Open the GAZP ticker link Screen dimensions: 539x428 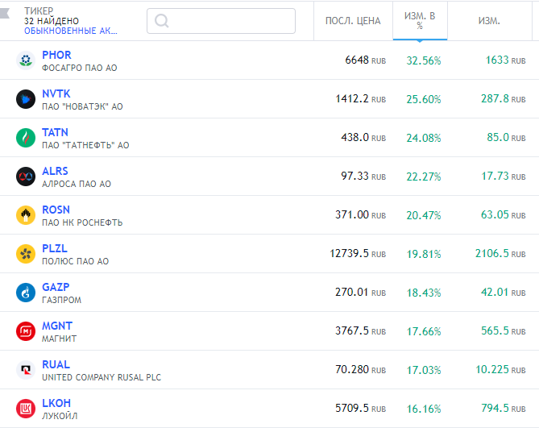56,287
